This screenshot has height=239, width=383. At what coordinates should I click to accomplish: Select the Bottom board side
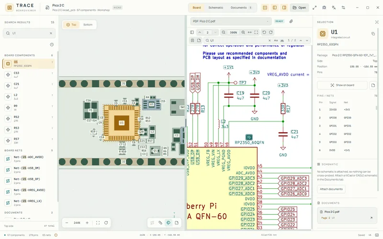click(x=88, y=25)
